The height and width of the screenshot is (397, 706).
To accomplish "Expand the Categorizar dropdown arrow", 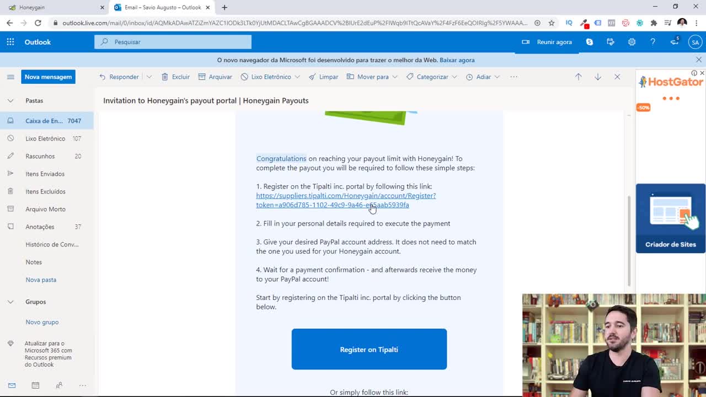I will click(x=454, y=77).
